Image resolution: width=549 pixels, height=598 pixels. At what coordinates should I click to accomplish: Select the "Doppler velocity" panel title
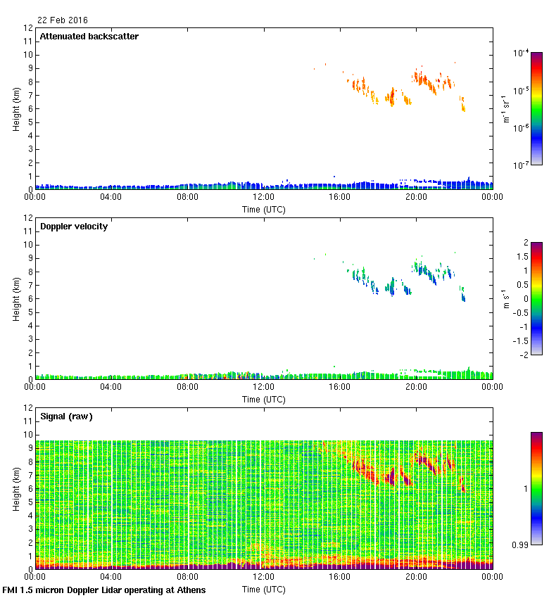point(73,226)
